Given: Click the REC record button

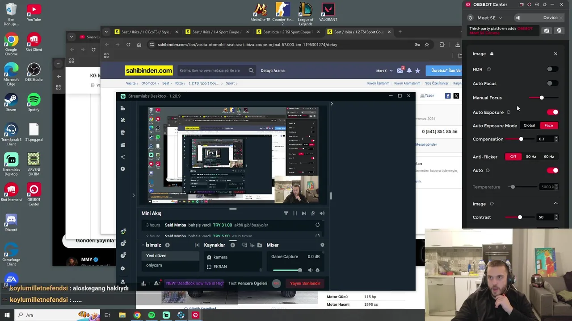Looking at the screenshot, I should coord(276,283).
